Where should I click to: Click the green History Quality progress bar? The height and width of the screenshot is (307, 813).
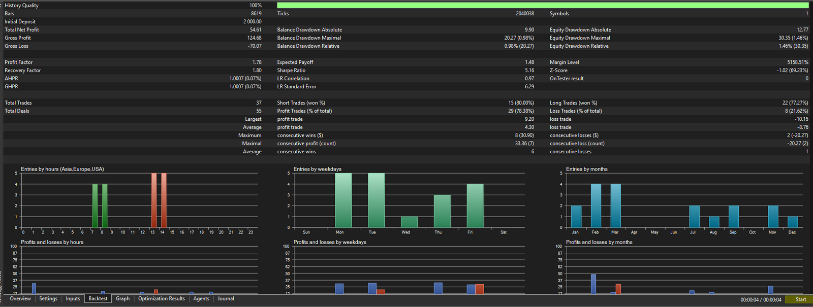coord(542,6)
